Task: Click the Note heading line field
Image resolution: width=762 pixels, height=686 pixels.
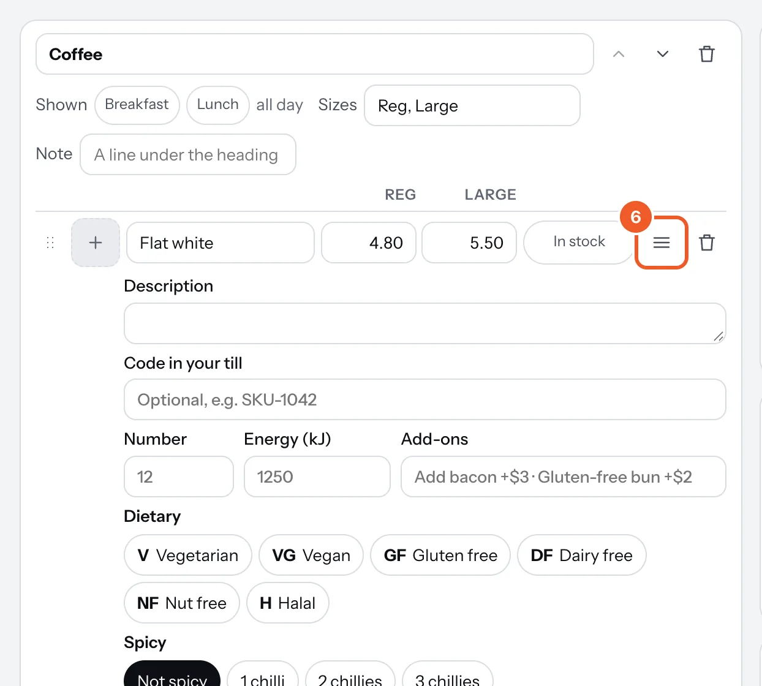Action: pyautogui.click(x=188, y=154)
